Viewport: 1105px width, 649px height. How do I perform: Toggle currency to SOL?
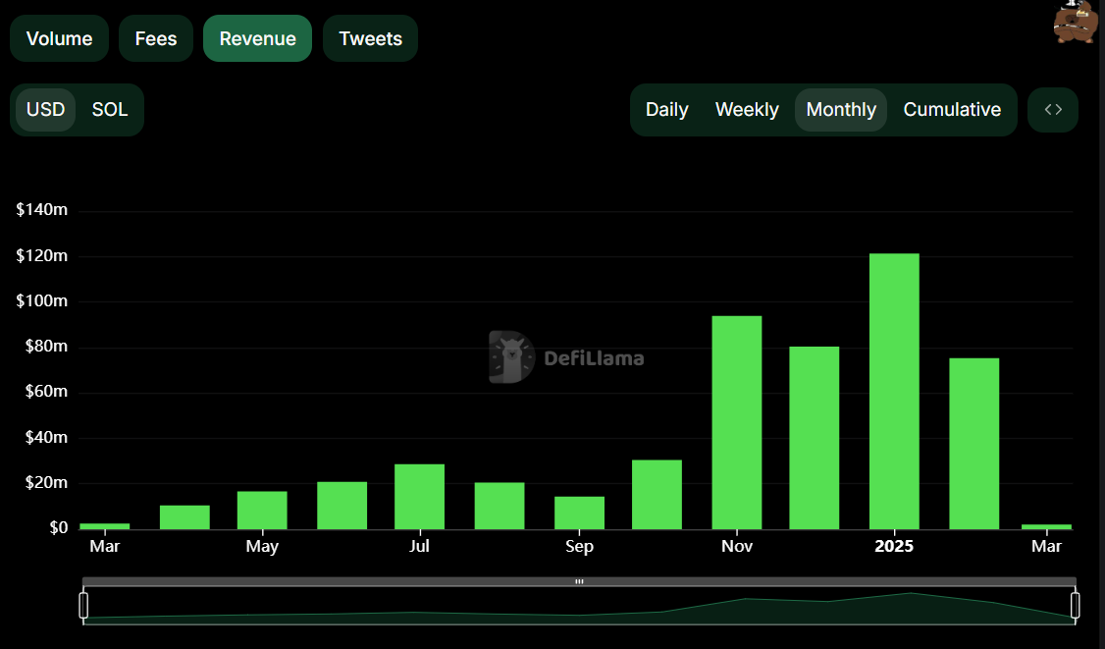click(x=110, y=110)
